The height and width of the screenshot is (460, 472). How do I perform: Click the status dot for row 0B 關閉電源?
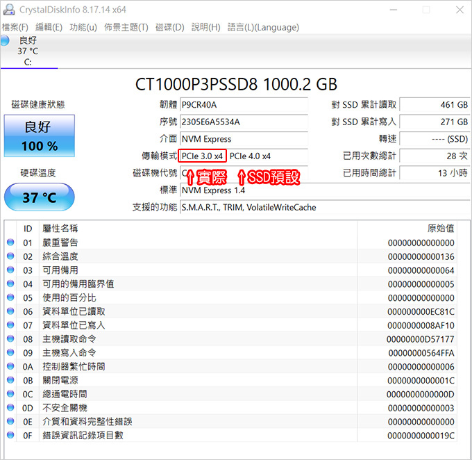tap(10, 380)
